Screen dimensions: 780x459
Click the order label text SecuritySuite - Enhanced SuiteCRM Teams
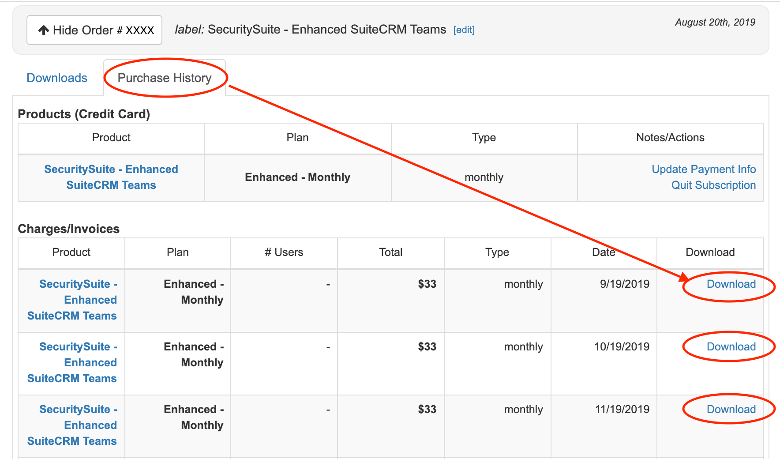pyautogui.click(x=327, y=29)
